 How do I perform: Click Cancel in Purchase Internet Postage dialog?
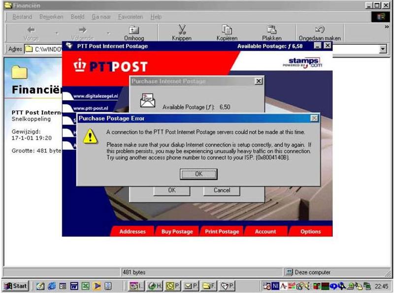[x=222, y=190]
